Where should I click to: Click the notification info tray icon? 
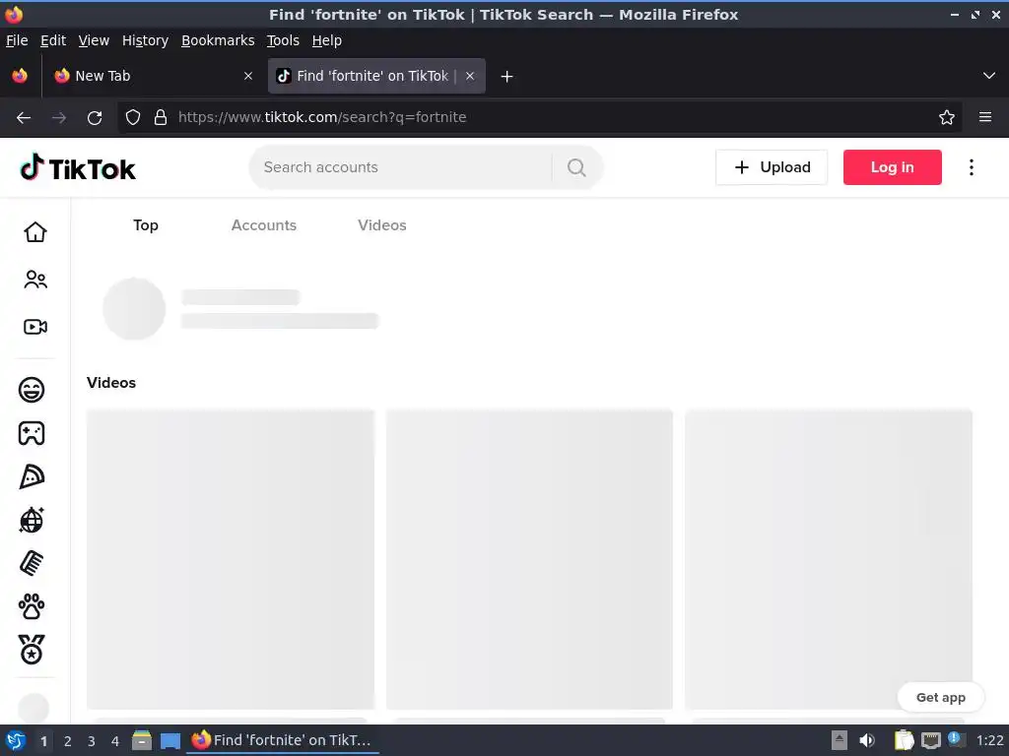955,739
